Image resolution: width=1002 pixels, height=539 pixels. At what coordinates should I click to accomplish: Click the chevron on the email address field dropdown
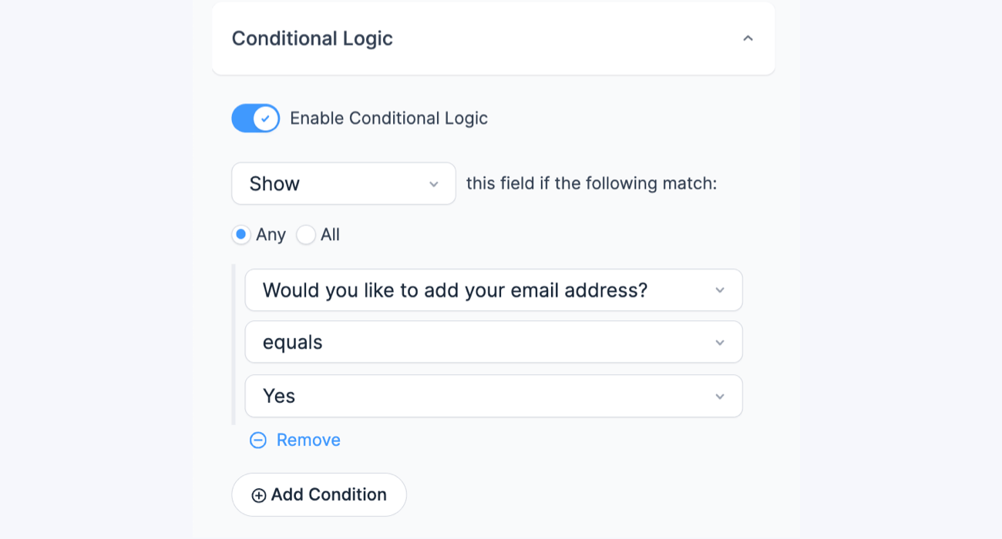click(720, 290)
